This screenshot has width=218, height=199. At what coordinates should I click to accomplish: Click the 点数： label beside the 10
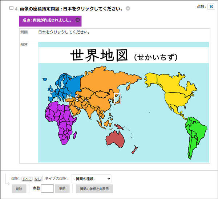pyautogui.click(x=201, y=7)
